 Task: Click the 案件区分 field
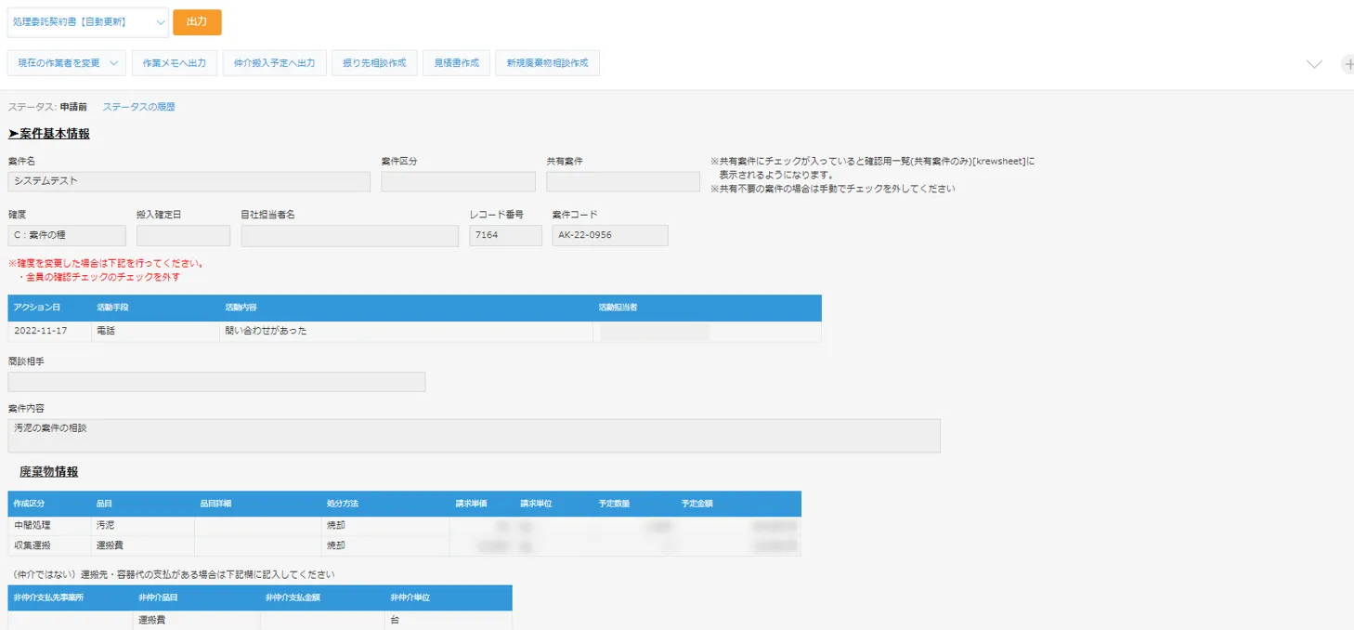point(458,181)
